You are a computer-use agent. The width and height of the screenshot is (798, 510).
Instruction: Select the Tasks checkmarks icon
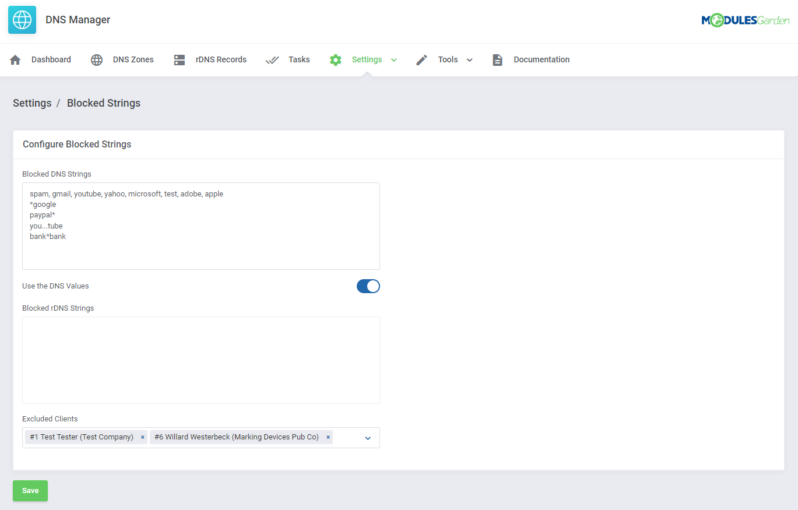click(272, 59)
